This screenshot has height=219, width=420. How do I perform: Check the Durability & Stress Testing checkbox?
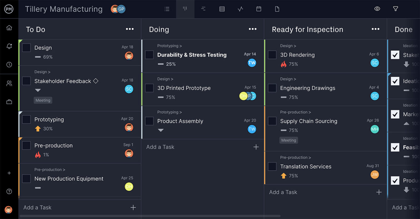[x=149, y=55]
